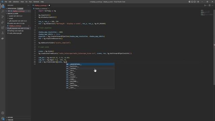
Task: Click the Explorer panel more actions ellipsis
Action: coord(28,5)
